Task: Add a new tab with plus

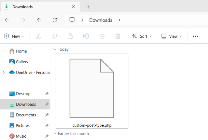Action: pyautogui.click(x=88, y=7)
